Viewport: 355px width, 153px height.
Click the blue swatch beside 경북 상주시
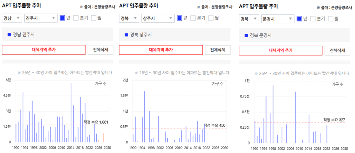pyautogui.click(x=126, y=35)
